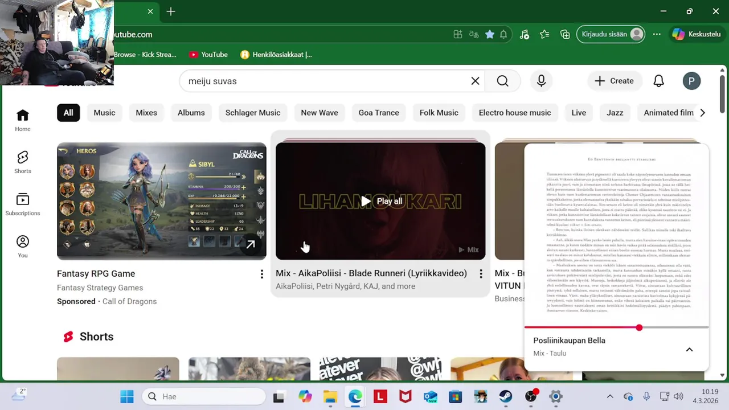Open the Fantasy RPG Game ad thumbnail
Screen dimensions: 729x410
point(162,201)
